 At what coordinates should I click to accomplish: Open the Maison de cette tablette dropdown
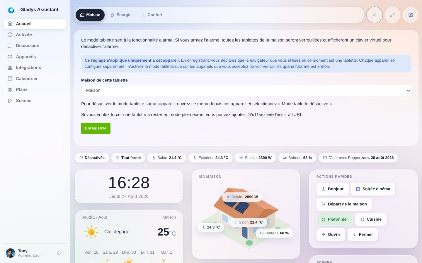(246, 91)
